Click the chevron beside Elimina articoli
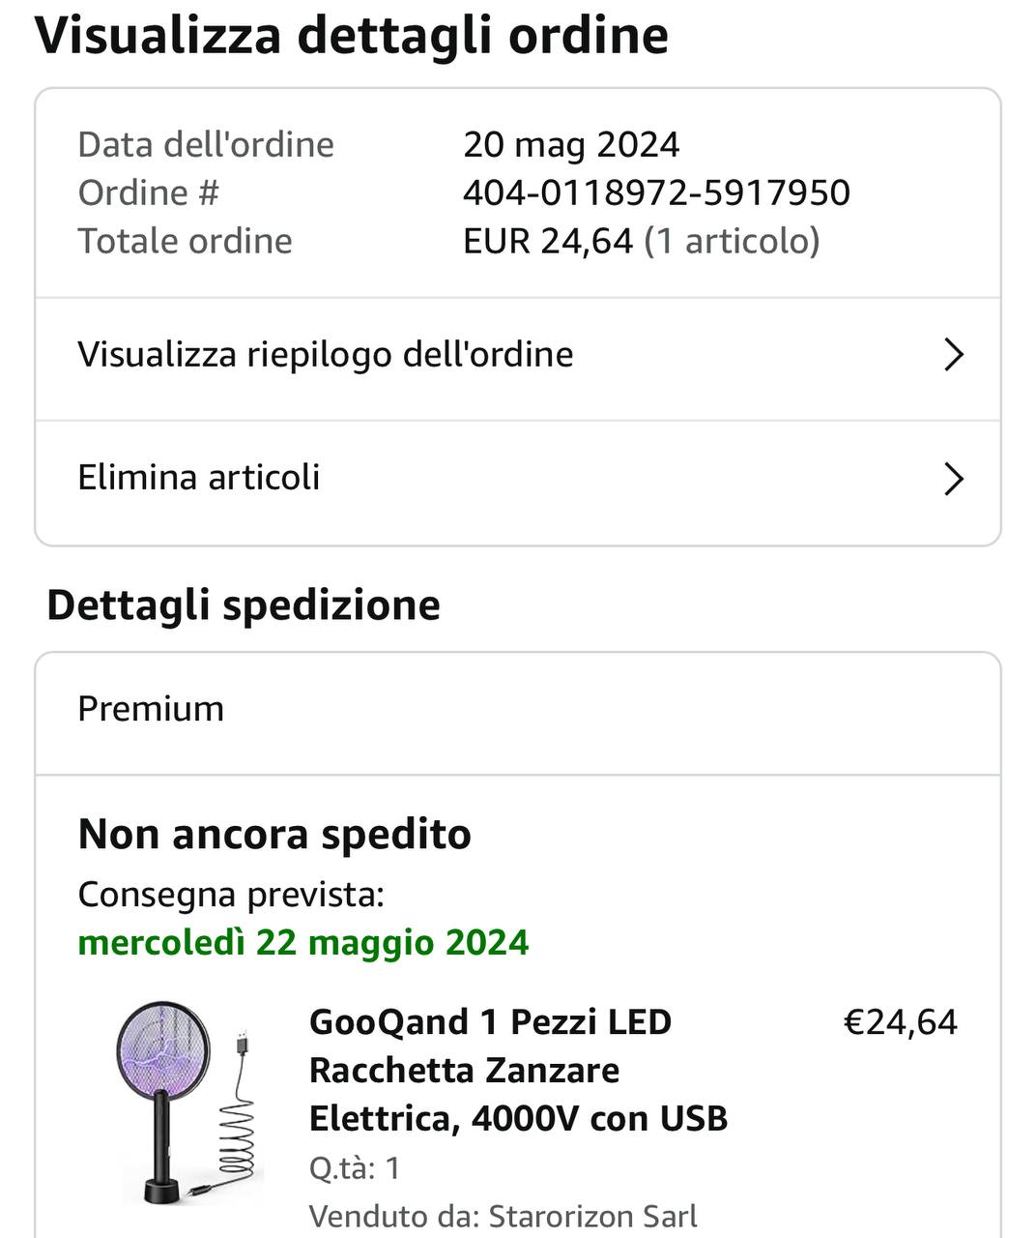The image size is (1036, 1238). point(953,479)
